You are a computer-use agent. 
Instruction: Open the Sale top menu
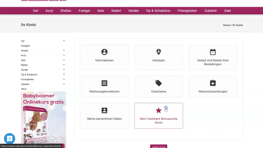[x=227, y=11]
